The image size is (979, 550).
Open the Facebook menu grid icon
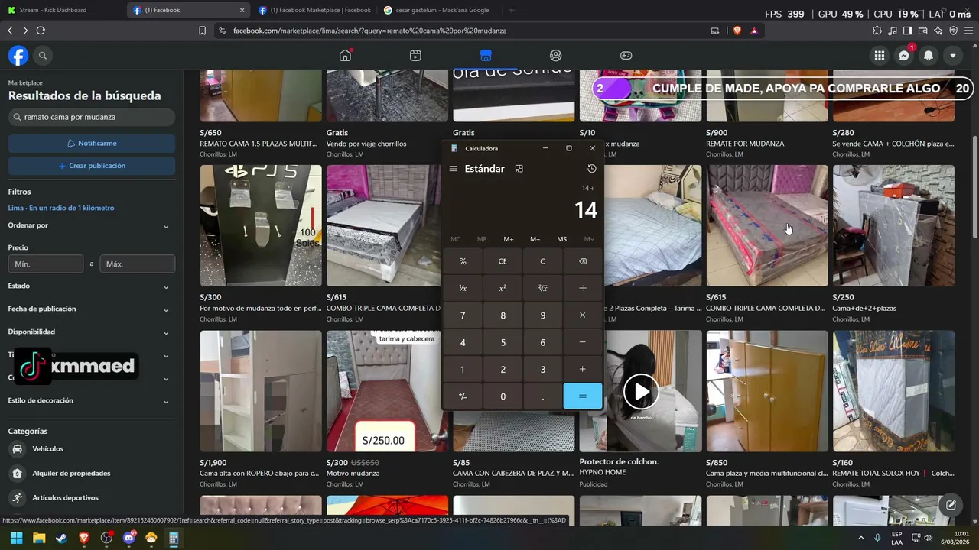[x=880, y=56]
